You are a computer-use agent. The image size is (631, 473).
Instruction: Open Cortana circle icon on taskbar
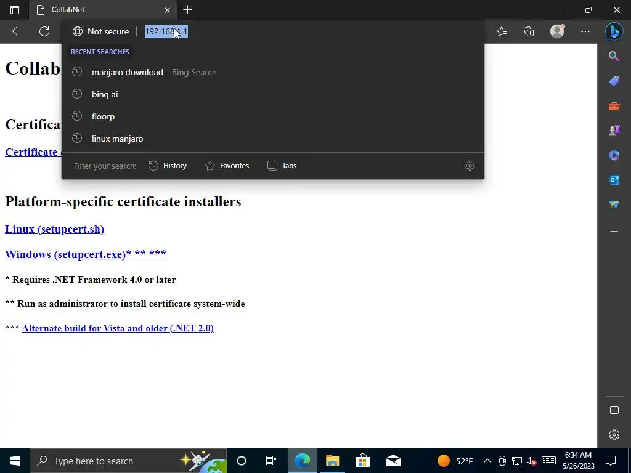click(x=242, y=461)
